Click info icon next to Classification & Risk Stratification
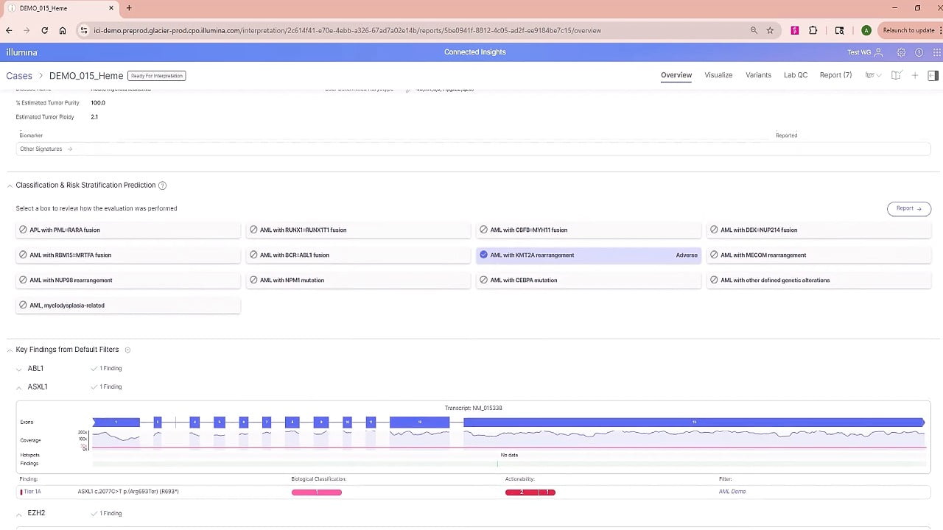Image resolution: width=943 pixels, height=530 pixels. coord(163,185)
